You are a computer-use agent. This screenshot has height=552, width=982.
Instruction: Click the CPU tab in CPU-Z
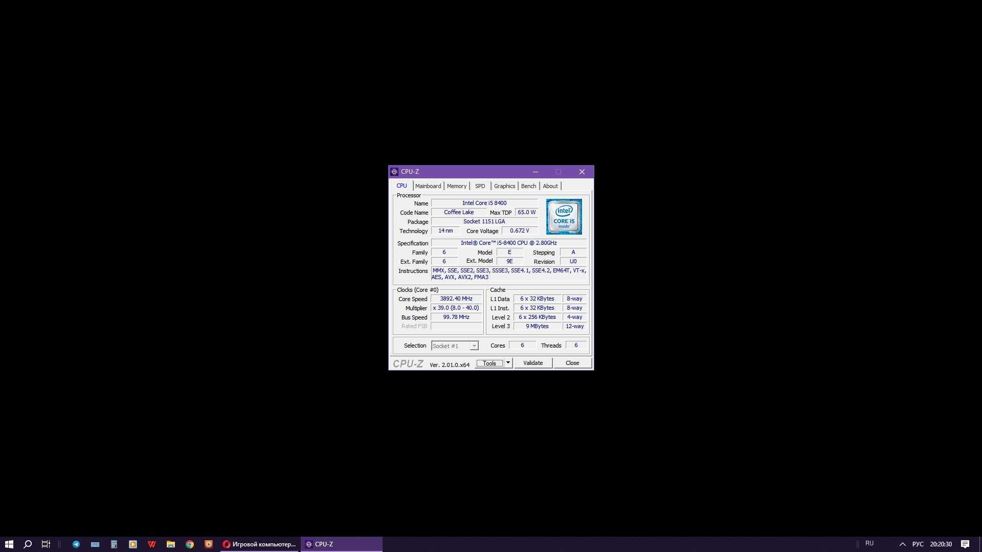400,186
